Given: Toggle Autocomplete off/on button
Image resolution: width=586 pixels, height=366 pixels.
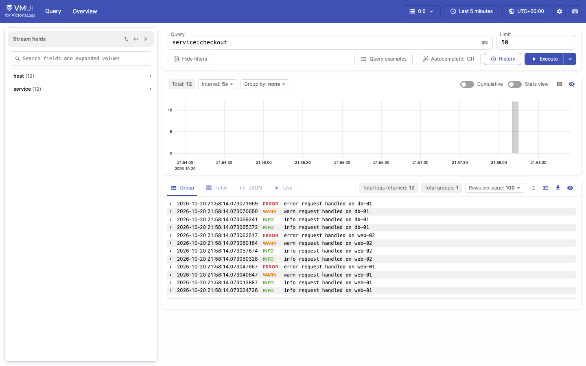Looking at the screenshot, I should pos(448,59).
